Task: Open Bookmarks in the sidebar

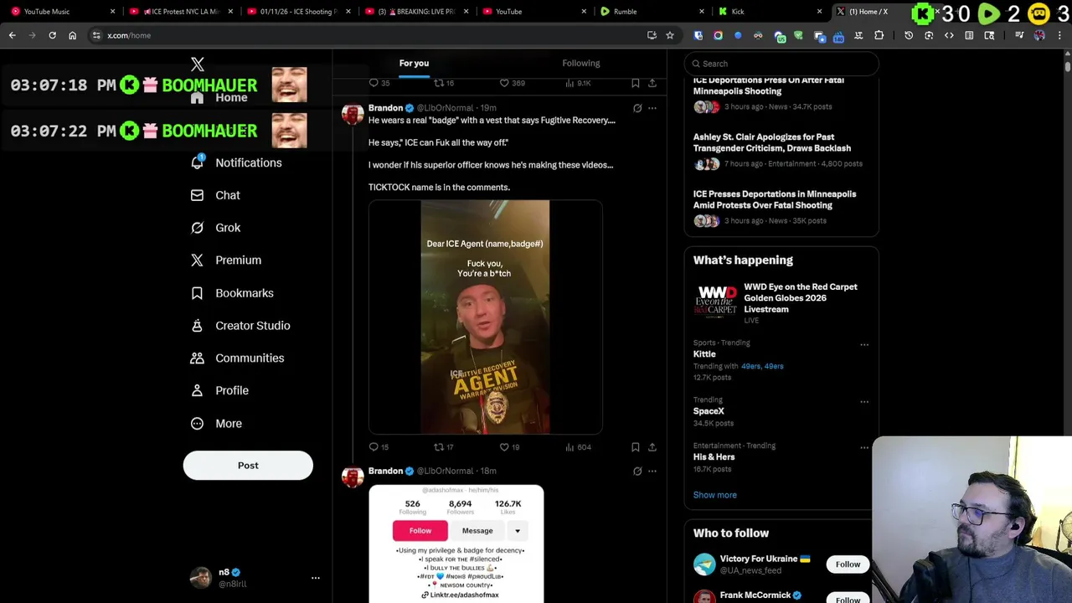Action: (233, 293)
